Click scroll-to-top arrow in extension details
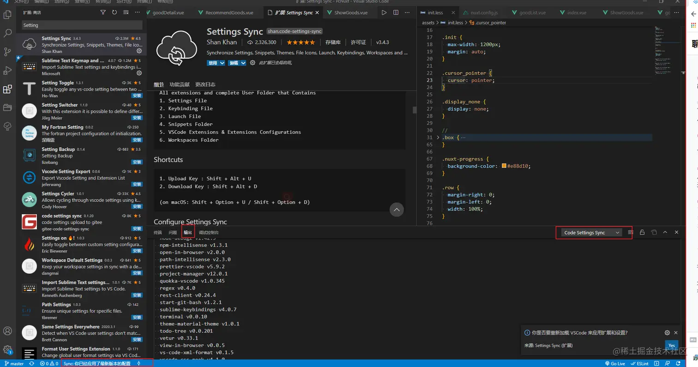698x367 pixels. tap(397, 210)
